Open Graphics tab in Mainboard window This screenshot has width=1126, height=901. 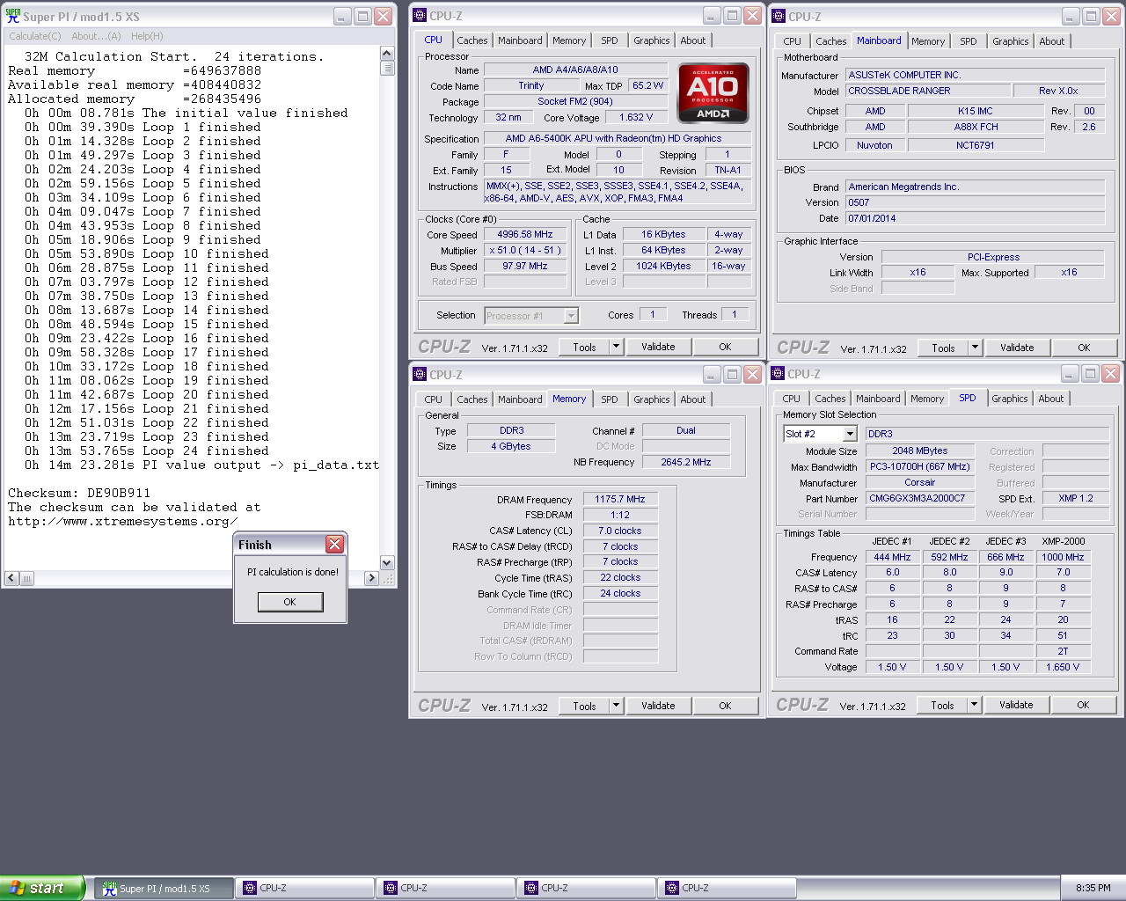pyautogui.click(x=1010, y=41)
